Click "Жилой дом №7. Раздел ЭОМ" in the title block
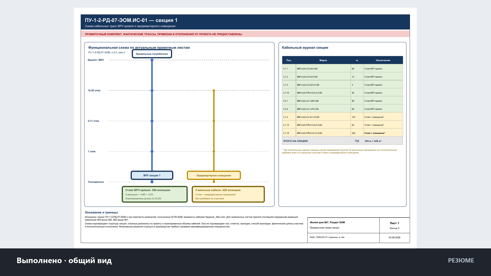The width and height of the screenshot is (491, 276). [x=327, y=222]
